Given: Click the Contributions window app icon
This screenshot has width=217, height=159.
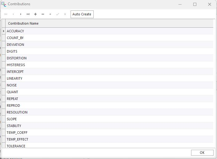Looking at the screenshot, I should pyautogui.click(x=4, y=4).
